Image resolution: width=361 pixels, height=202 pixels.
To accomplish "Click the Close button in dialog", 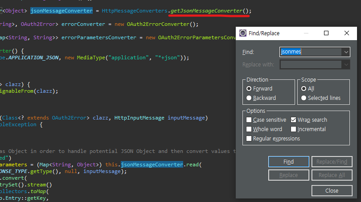I will click(x=332, y=191).
